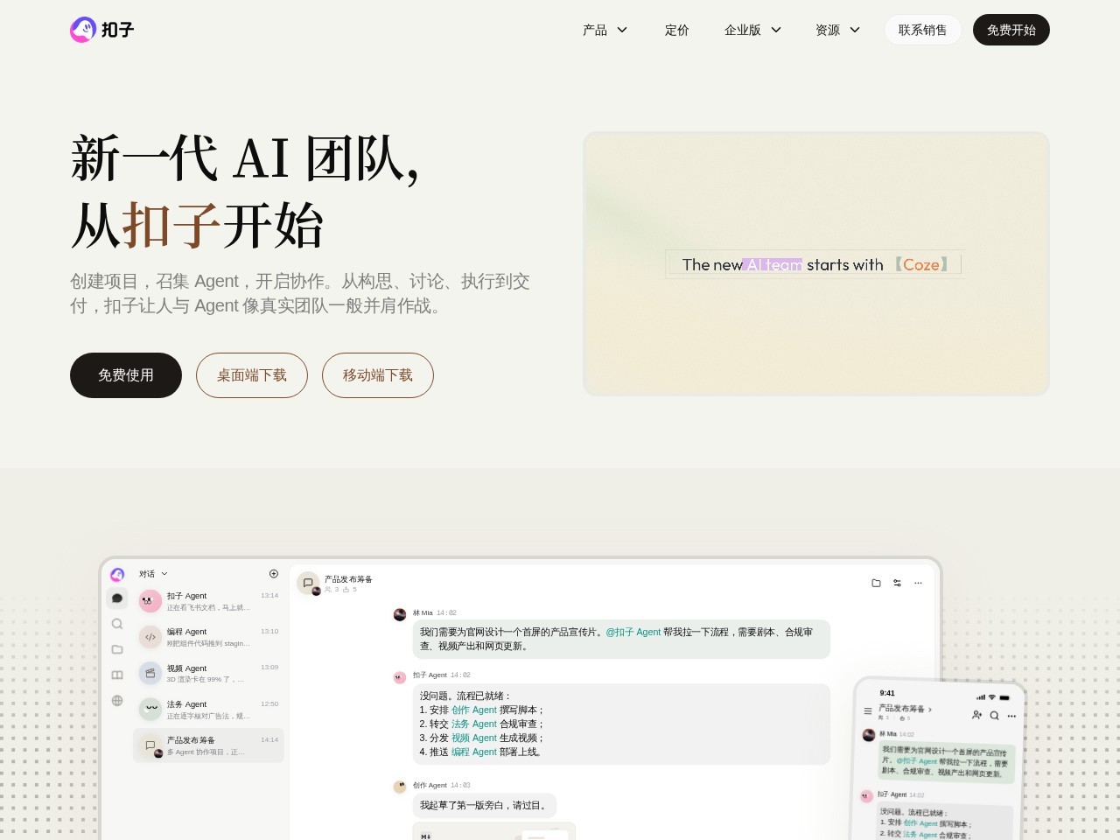Click the hamburger menu icon on phone mockup
This screenshot has height=840, width=1120.
[868, 710]
